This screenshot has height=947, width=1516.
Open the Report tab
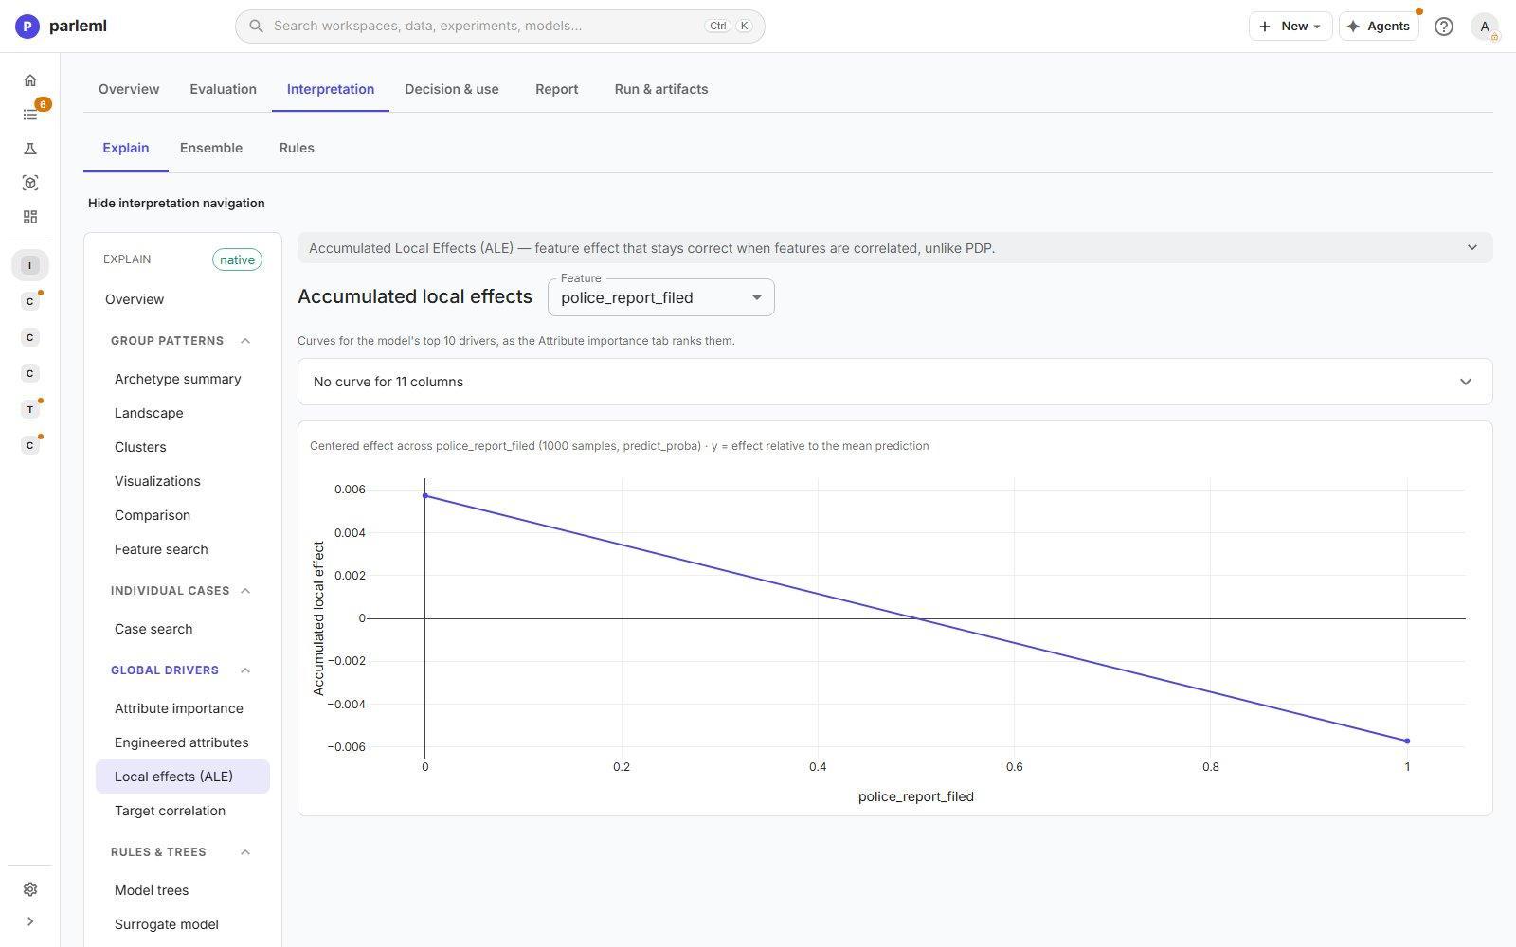[556, 89]
